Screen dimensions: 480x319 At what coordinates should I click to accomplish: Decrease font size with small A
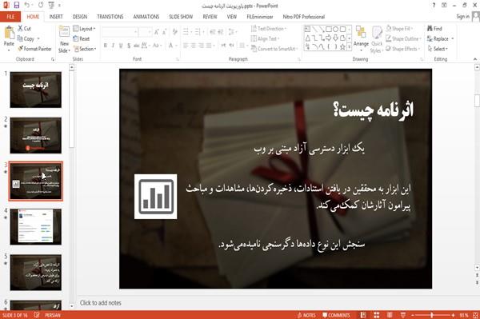[165, 31]
